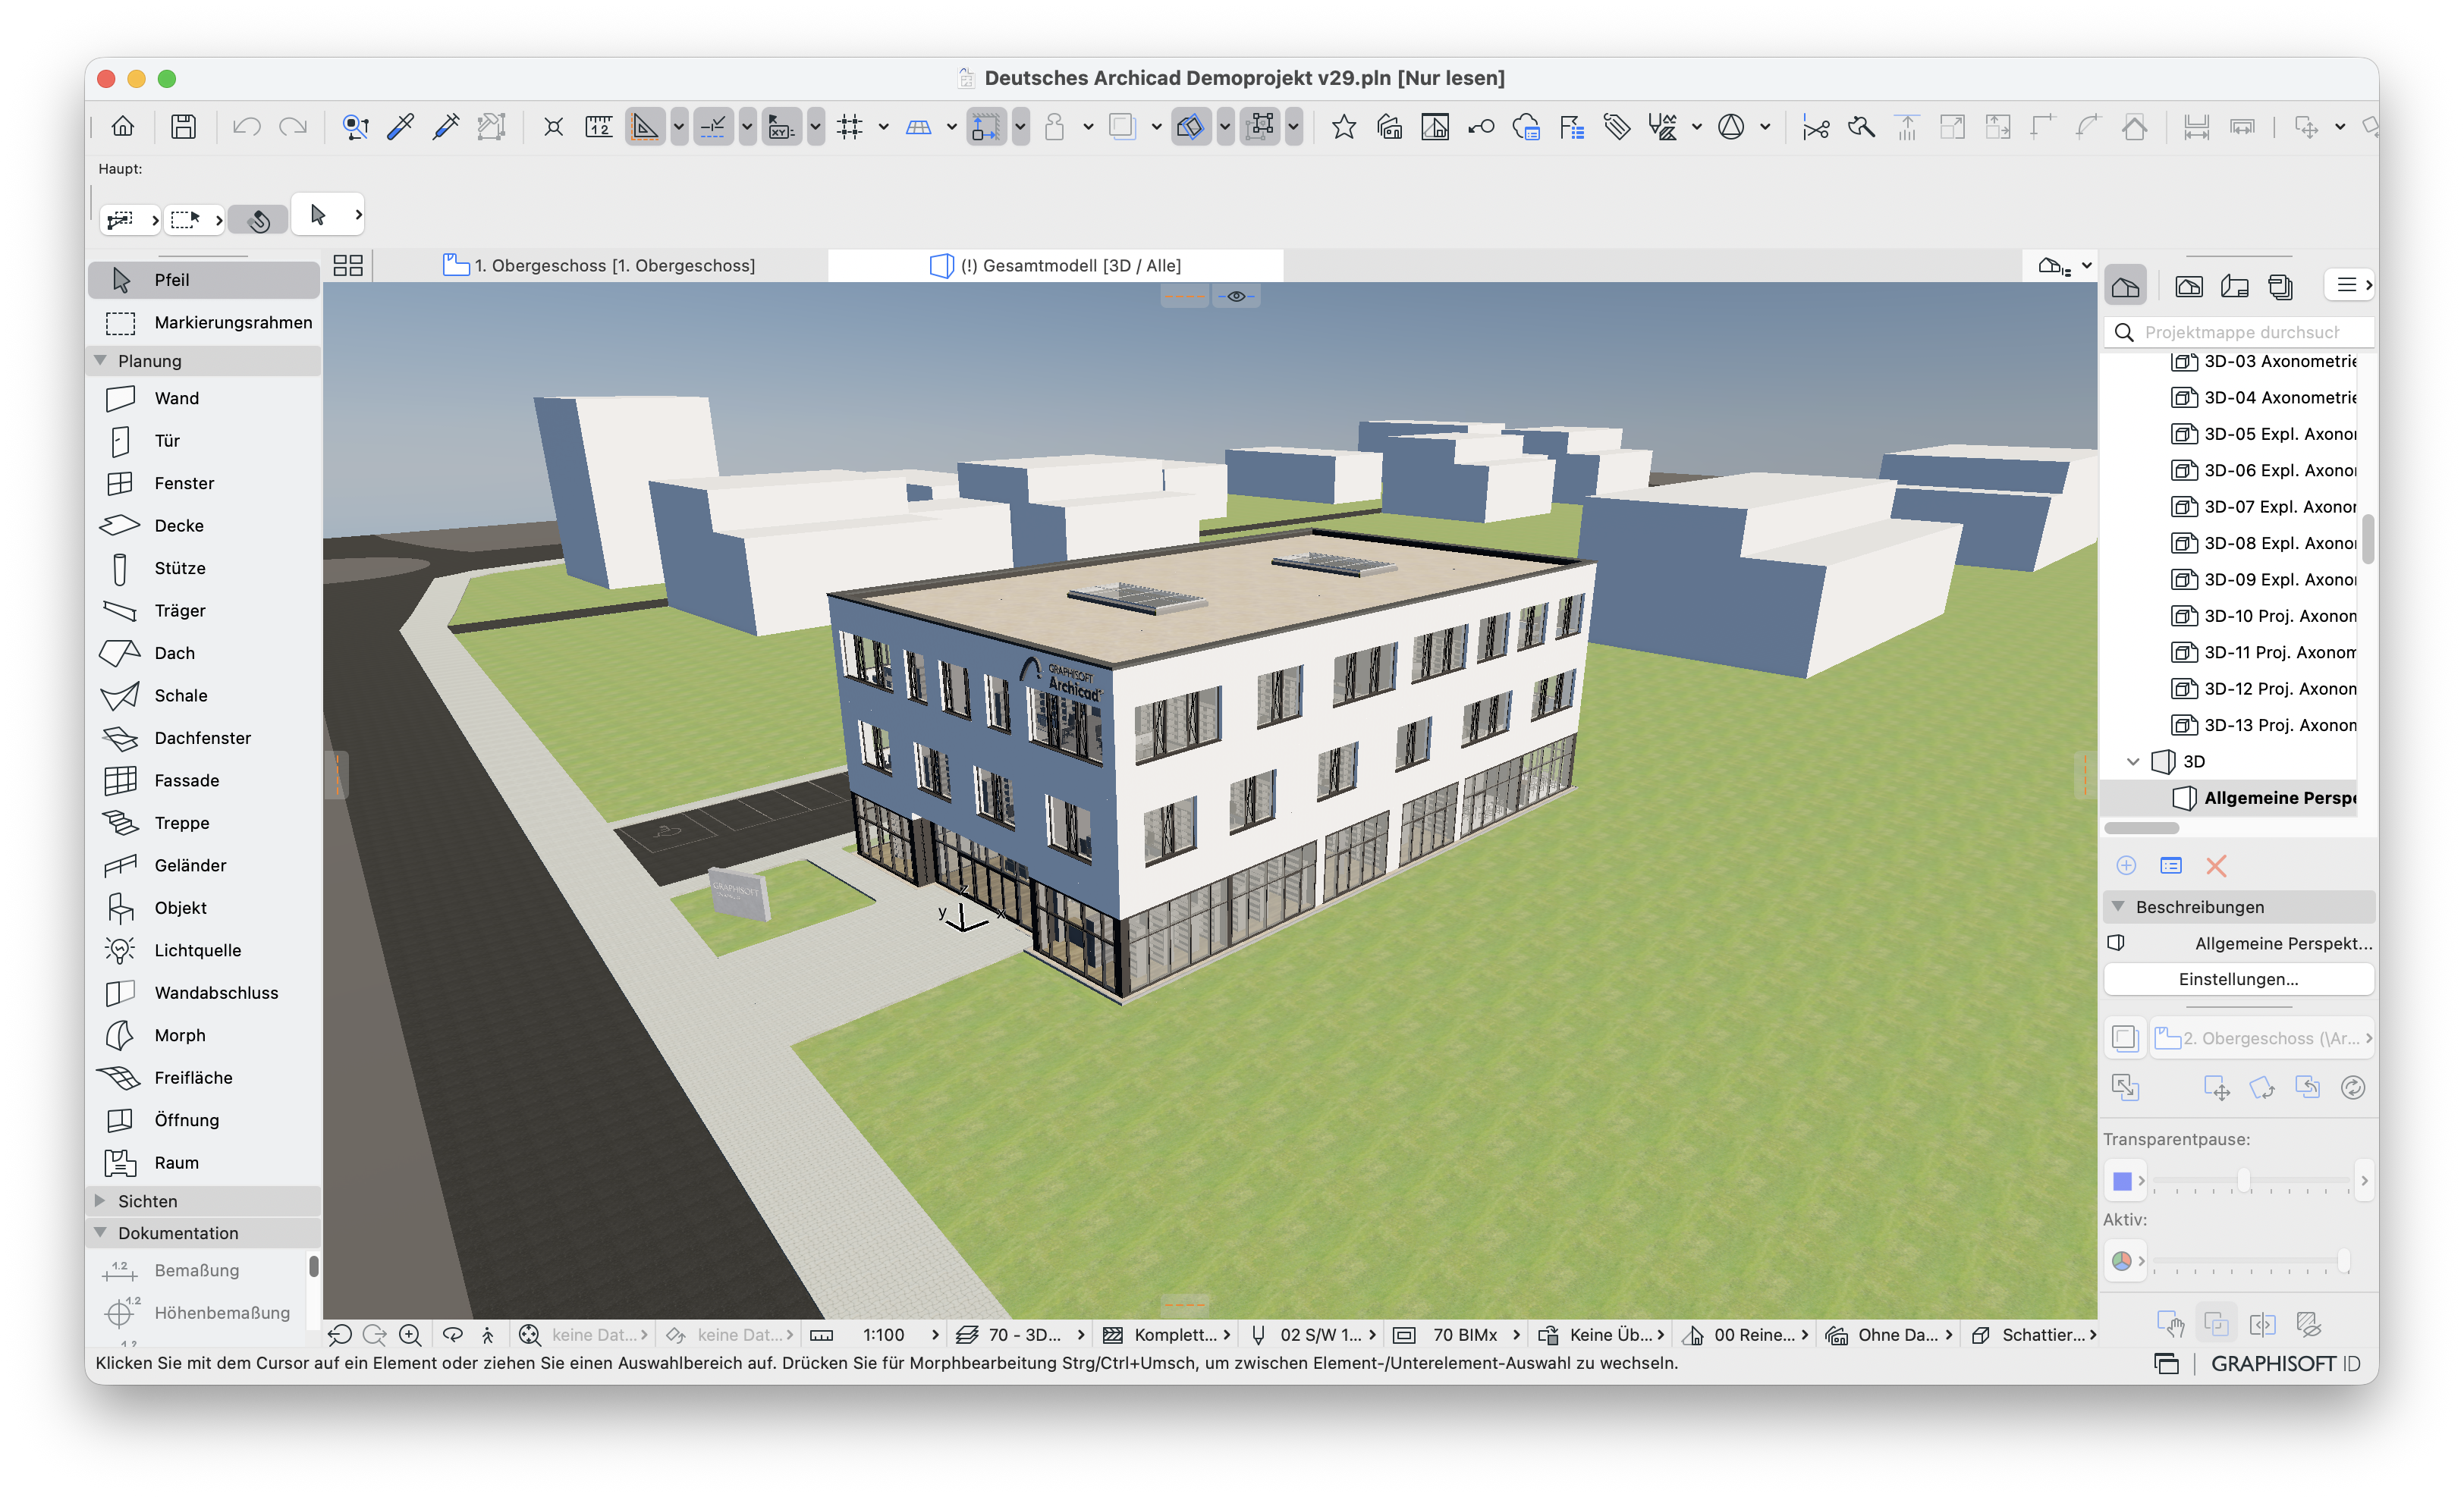The width and height of the screenshot is (2464, 1497).
Task: Select the Öffnung tool
Action: [x=204, y=1120]
